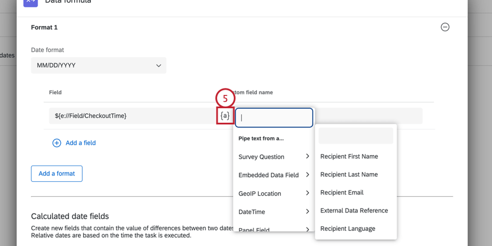Viewport: 492px width, 246px height.
Task: Choose External Data Reference option
Action: [354, 211]
